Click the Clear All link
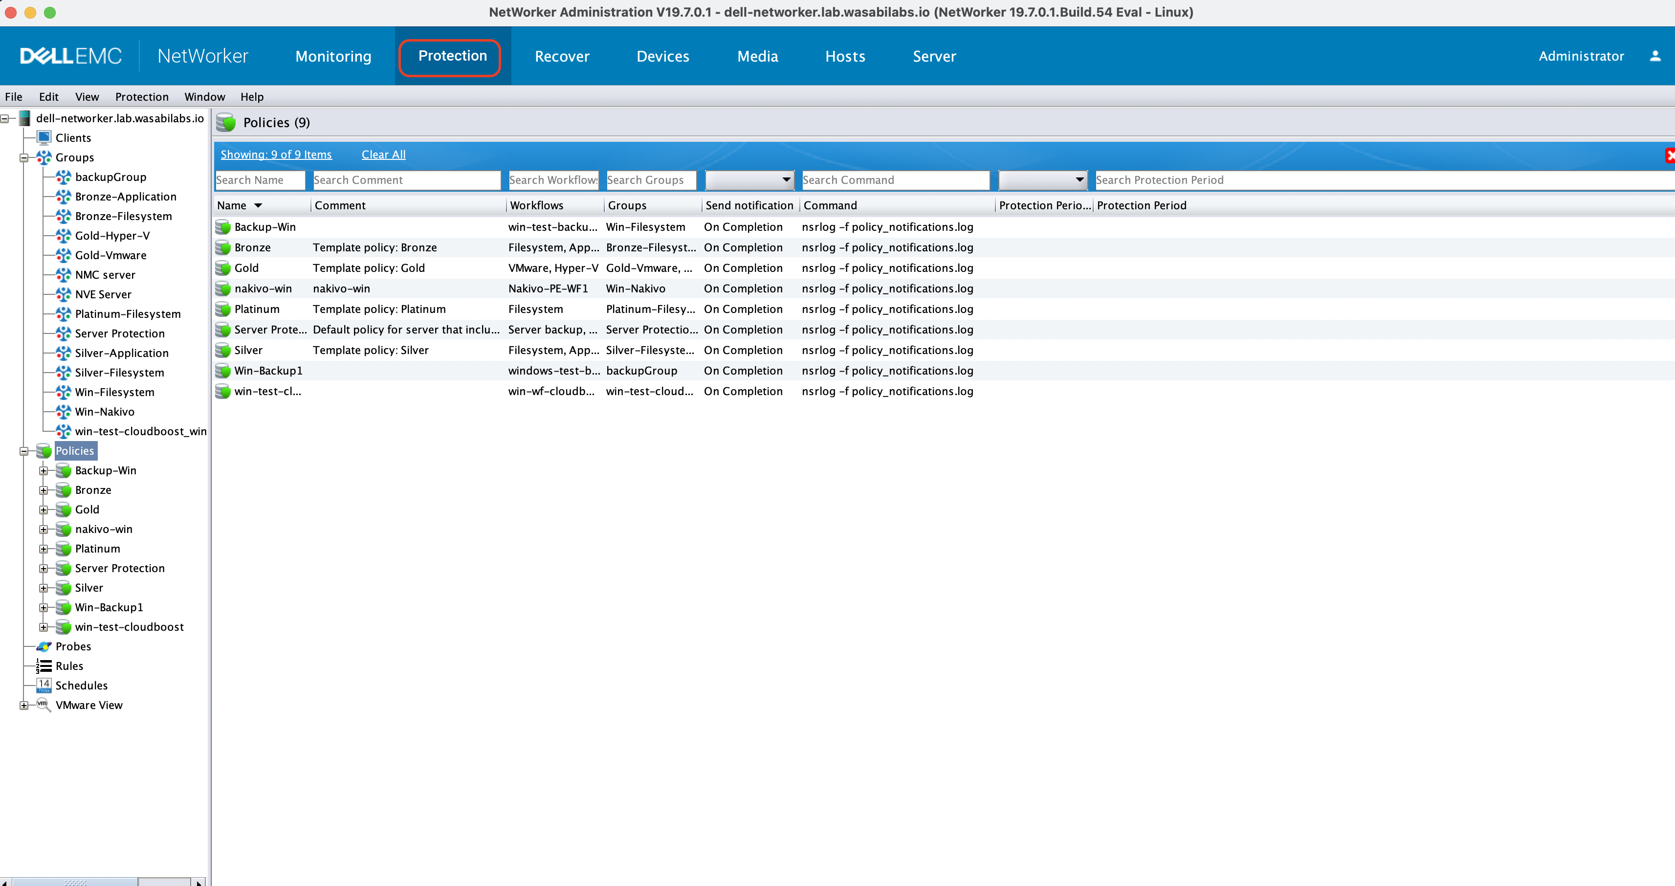 (384, 155)
